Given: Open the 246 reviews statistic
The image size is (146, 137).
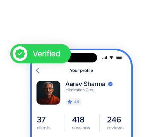Looking at the screenshot, I should click(x=115, y=123).
